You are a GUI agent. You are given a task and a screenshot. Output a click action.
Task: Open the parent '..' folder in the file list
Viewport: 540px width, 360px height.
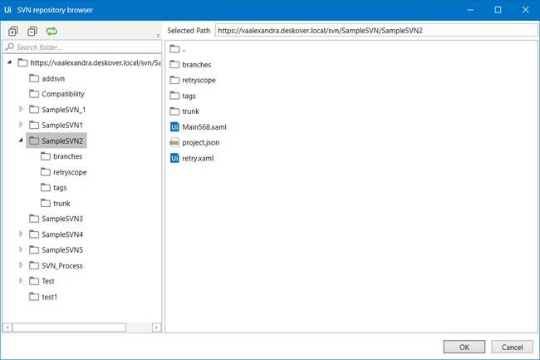point(178,49)
